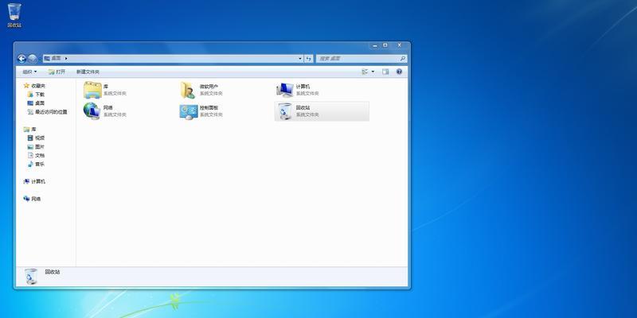Open the 图片 library in the sidebar
Screen dimensions: 637x318
[36, 147]
